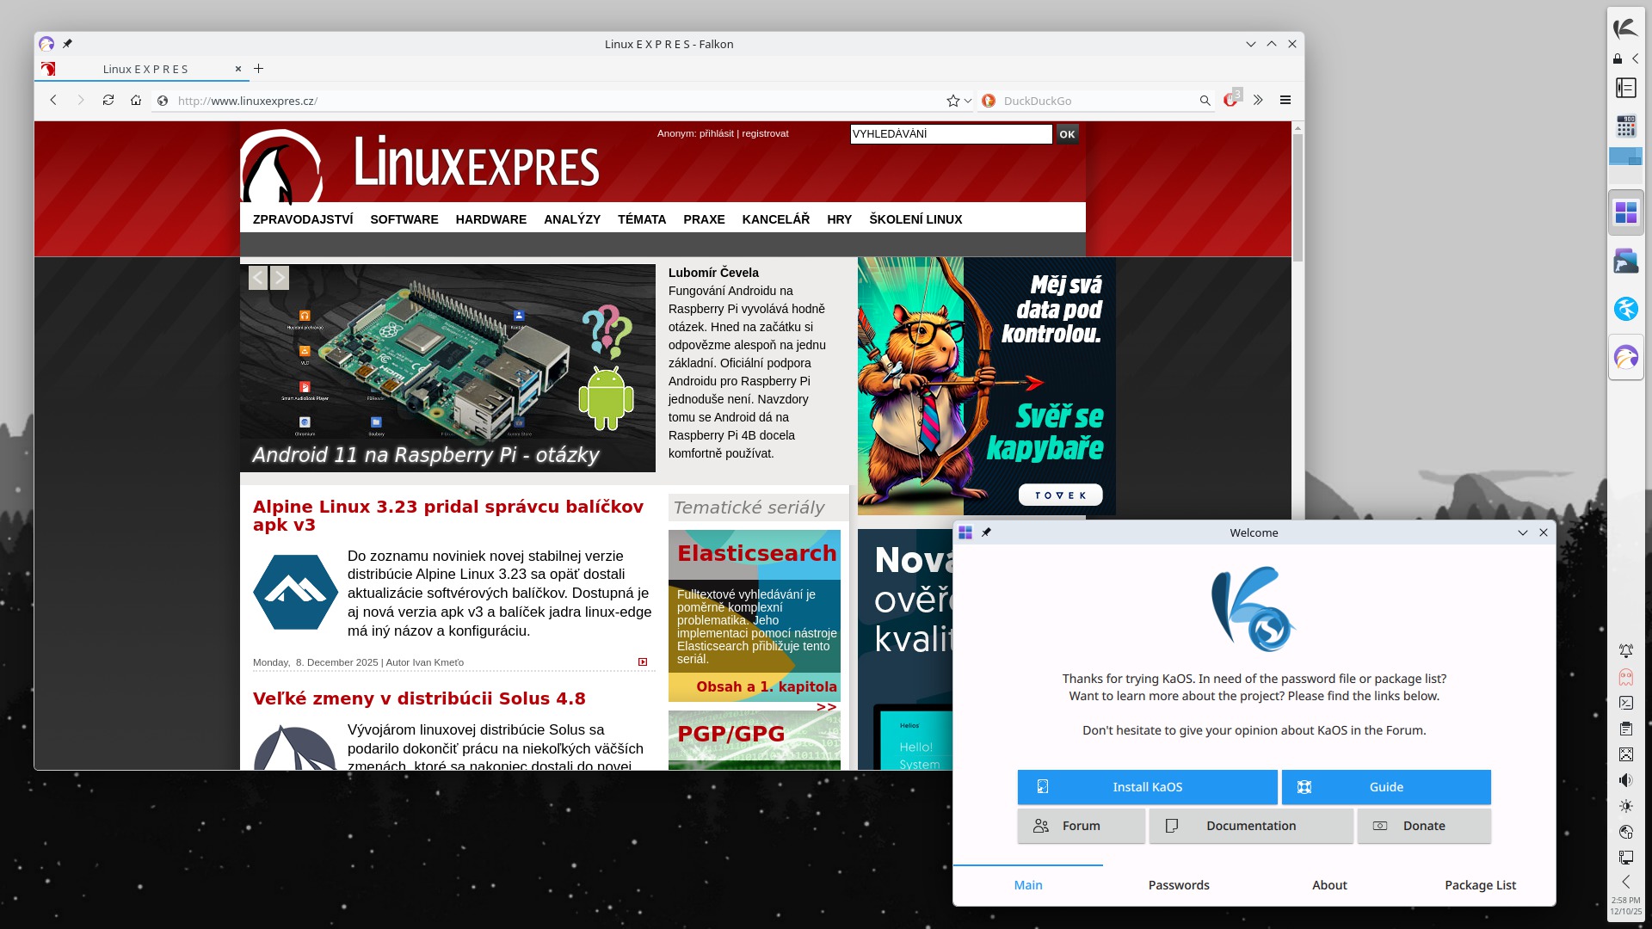
Task: Open the Falkon hamburger main menu
Action: tap(1285, 101)
